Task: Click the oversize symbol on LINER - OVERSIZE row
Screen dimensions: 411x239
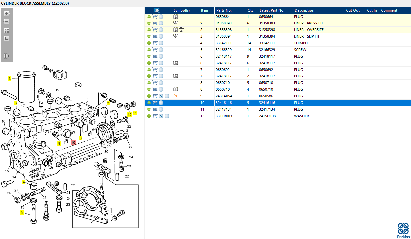Action: point(181,30)
